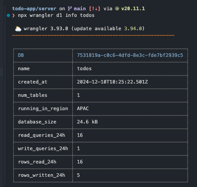Click the wrangler 3.93.0 version text
This screenshot has width=197, height=187.
[46, 28]
